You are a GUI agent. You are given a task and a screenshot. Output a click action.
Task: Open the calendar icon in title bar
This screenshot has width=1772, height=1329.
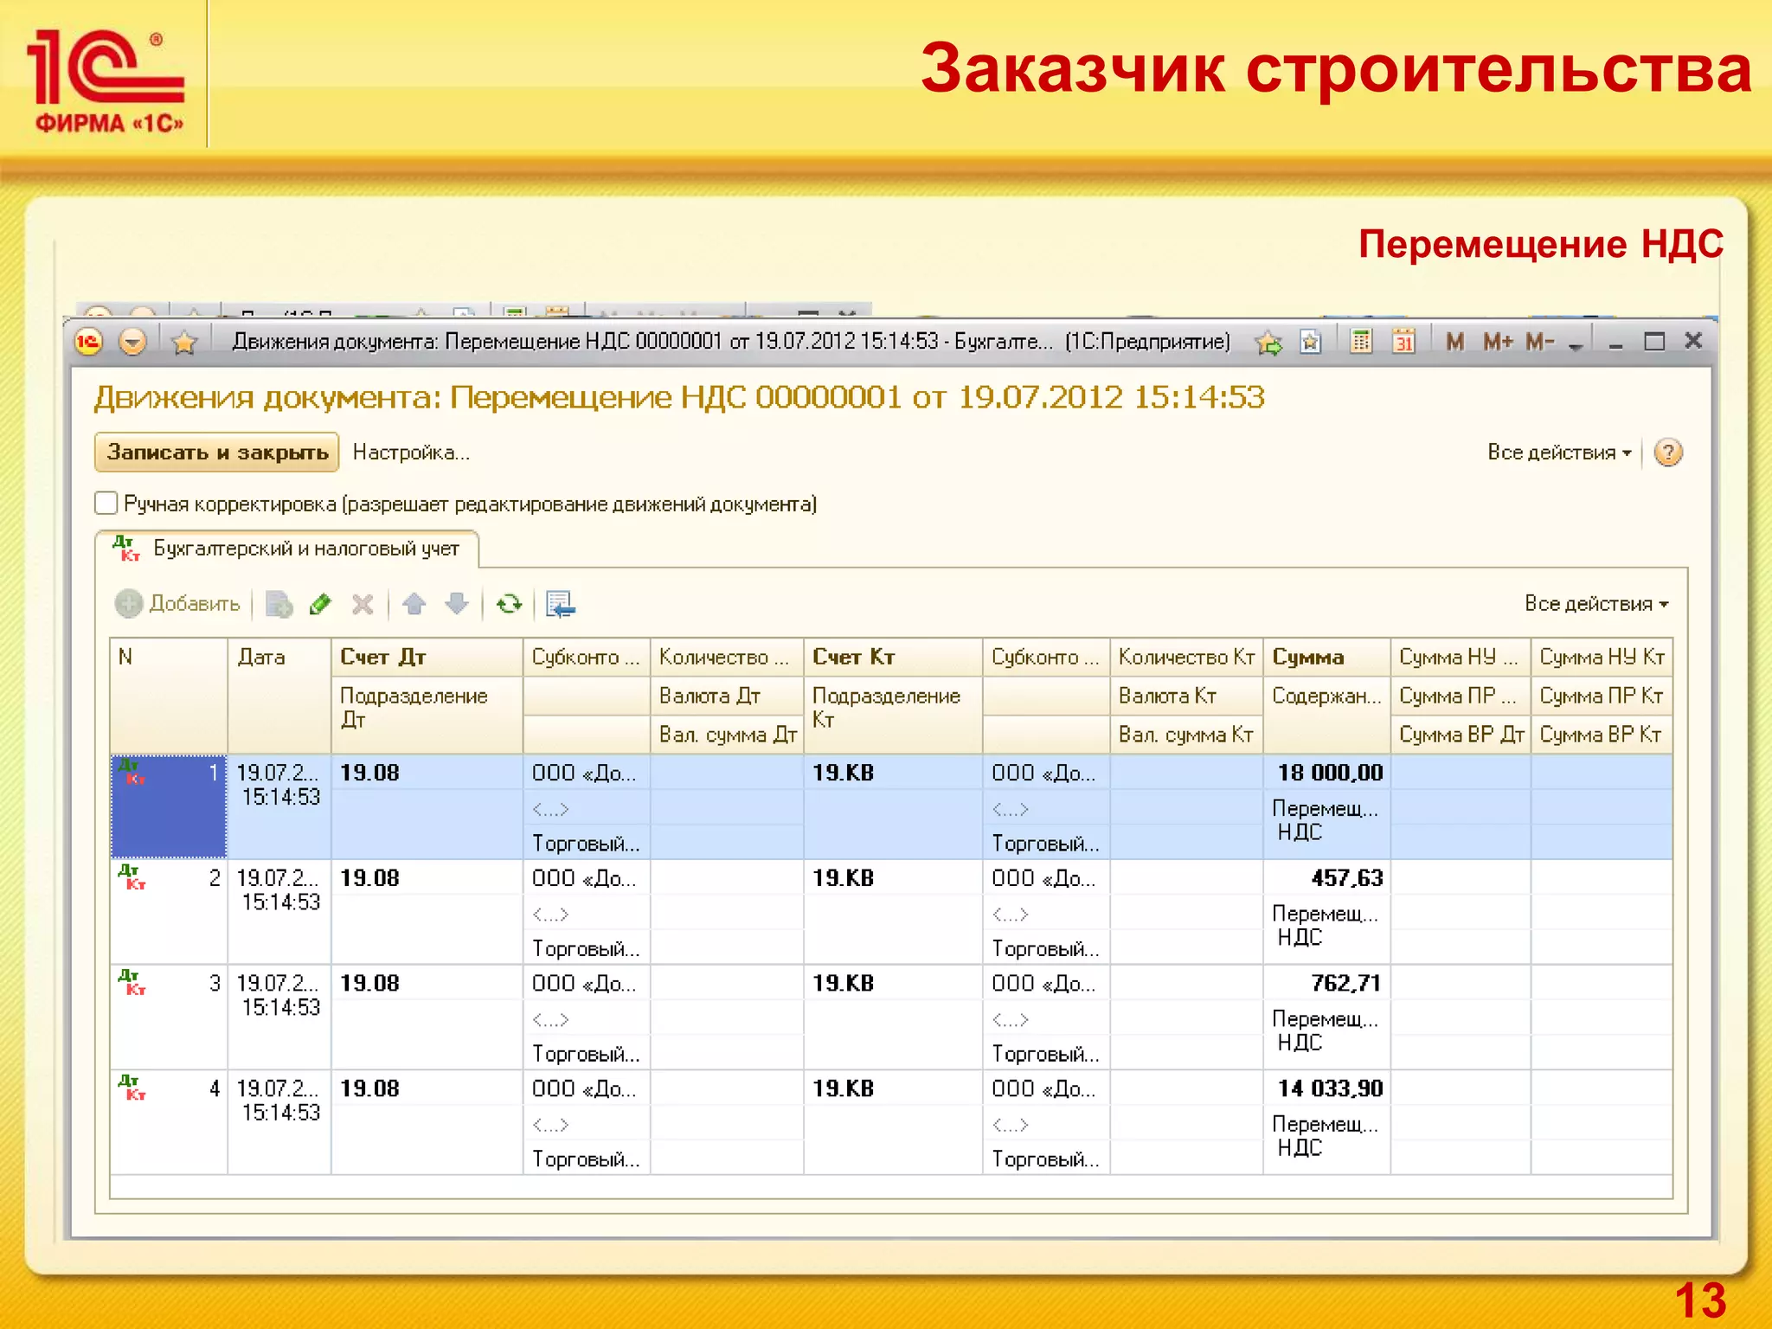pos(1403,342)
